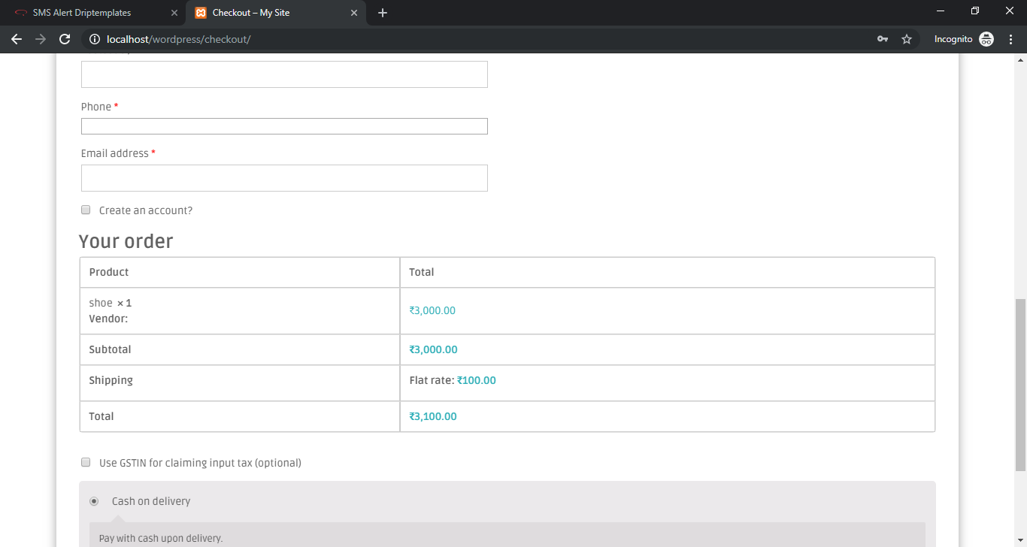
Task: Click the shoe price ₹3,000.00 non-bold
Action: click(432, 310)
